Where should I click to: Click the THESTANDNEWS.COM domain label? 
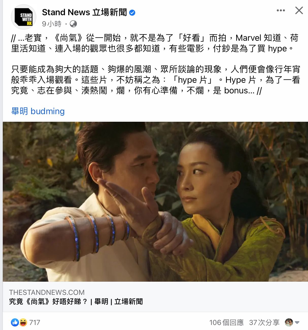tap(47, 292)
